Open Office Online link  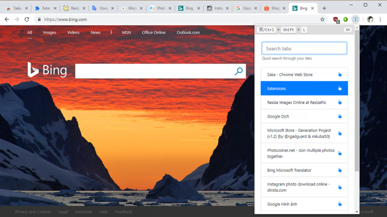pyautogui.click(x=154, y=33)
